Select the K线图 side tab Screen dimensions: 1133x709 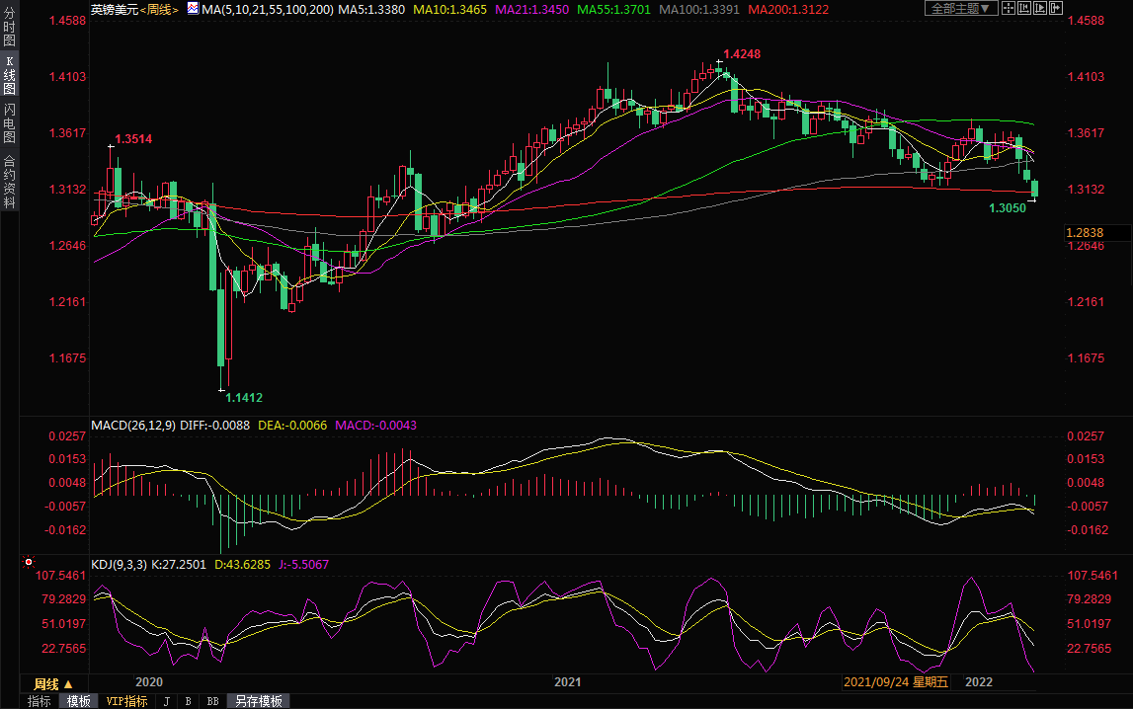9,75
